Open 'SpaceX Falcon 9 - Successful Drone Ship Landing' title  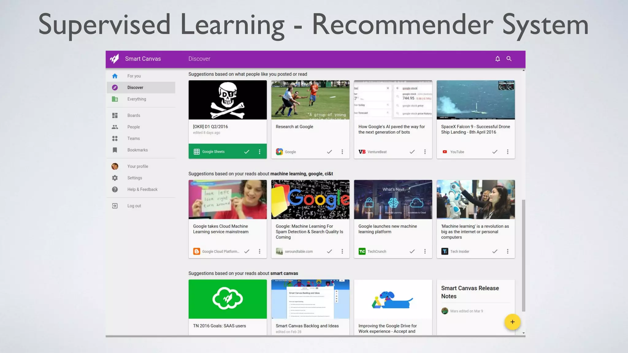coord(476,129)
